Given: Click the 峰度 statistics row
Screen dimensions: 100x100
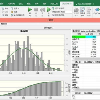Looking at the screenshot, I should coord(86,85).
